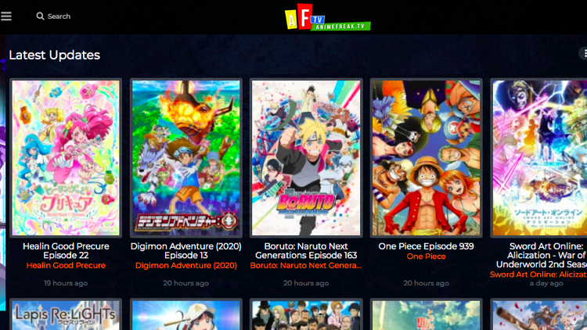Open Boruto Episode 163 title link
Viewport: 587px width, 330px height.
pos(306,251)
